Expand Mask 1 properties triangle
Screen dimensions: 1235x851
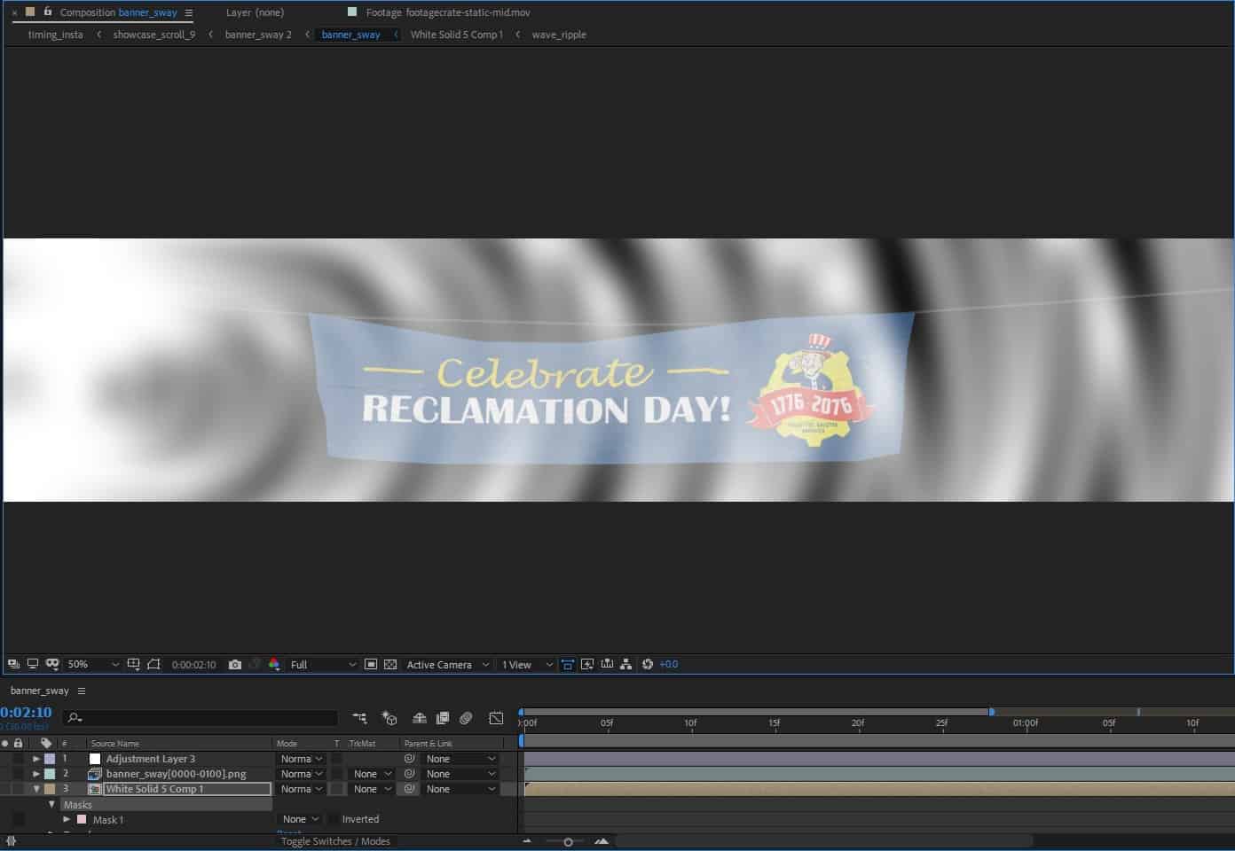[67, 819]
